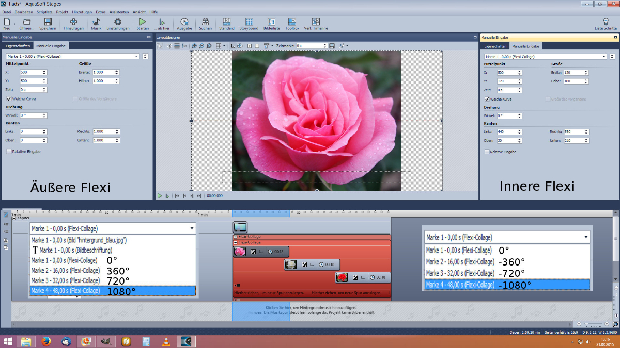Open Firefox from the Windows taskbar
620x348 pixels.
click(46, 341)
